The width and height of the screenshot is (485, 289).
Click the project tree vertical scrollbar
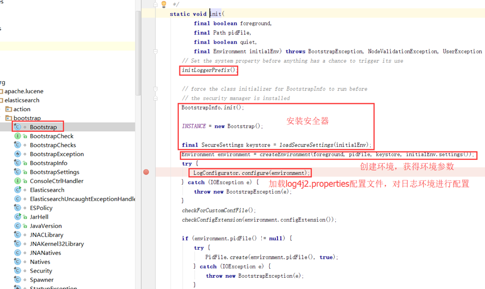138,53
